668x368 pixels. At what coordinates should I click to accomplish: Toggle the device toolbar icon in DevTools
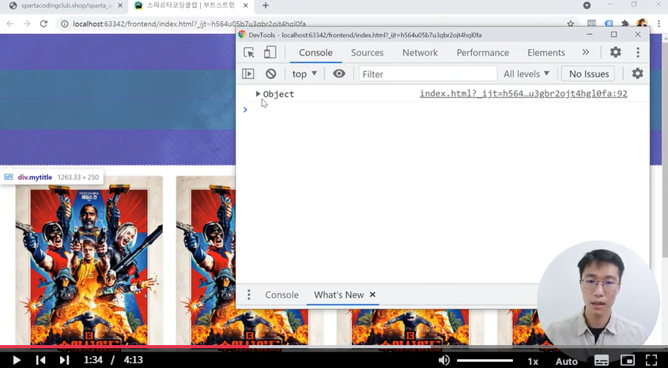click(270, 52)
